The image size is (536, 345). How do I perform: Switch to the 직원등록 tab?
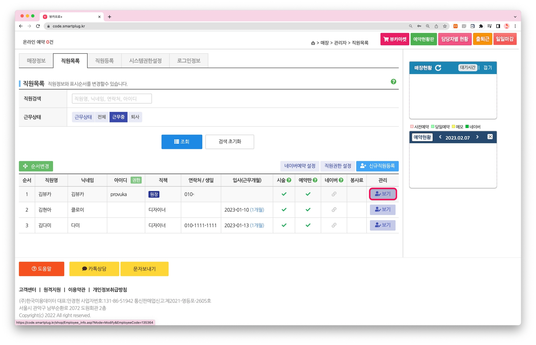[104, 61]
